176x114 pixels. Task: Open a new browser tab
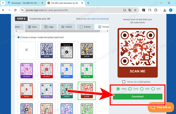coord(88,3)
